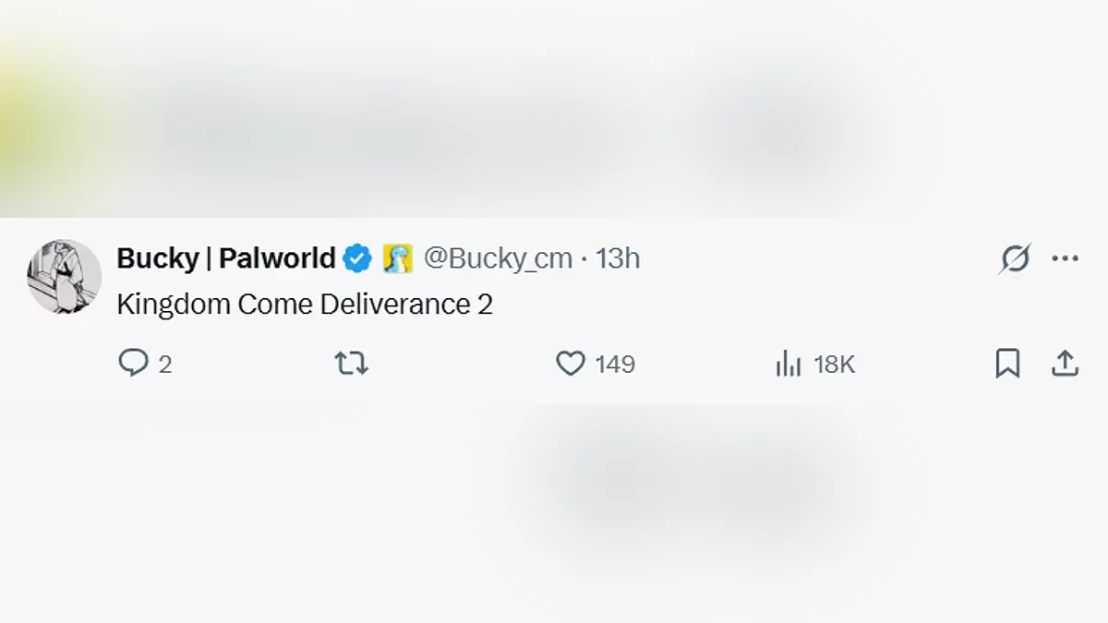This screenshot has width=1108, height=623.
Task: Click the blurred content below the tweet
Action: pyautogui.click(x=692, y=480)
